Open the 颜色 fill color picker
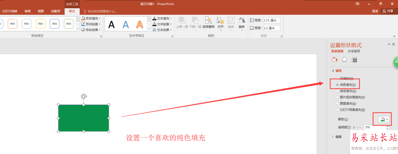The height and width of the screenshot is (154, 398). [384, 119]
